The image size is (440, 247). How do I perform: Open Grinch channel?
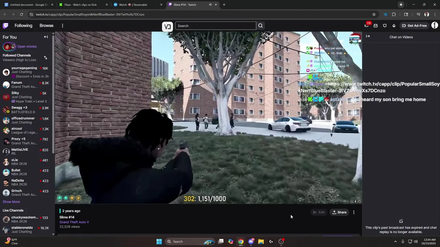tap(26, 193)
